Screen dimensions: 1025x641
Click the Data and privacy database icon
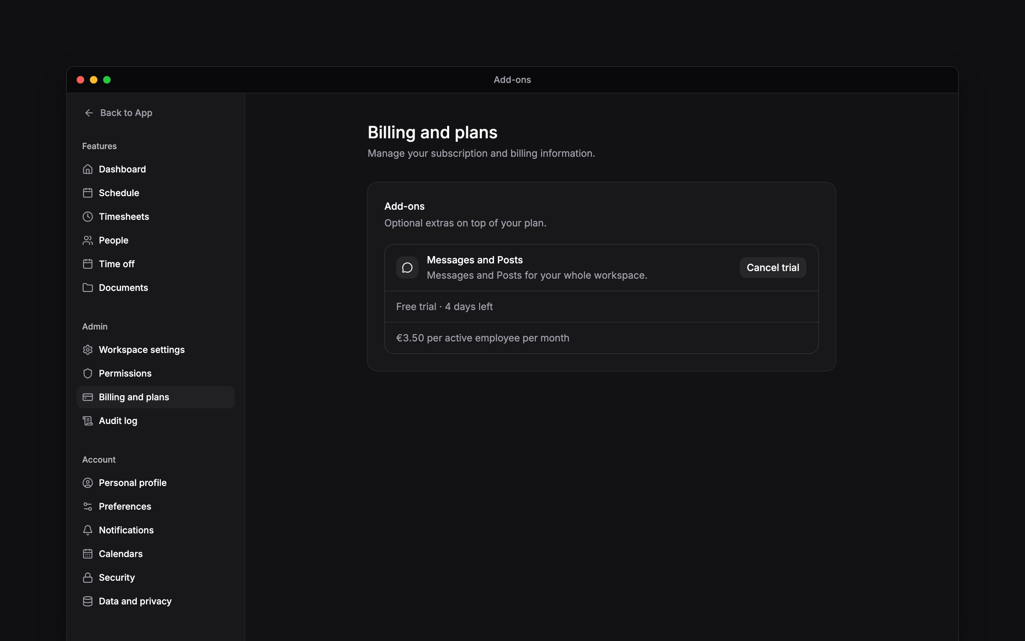coord(88,602)
